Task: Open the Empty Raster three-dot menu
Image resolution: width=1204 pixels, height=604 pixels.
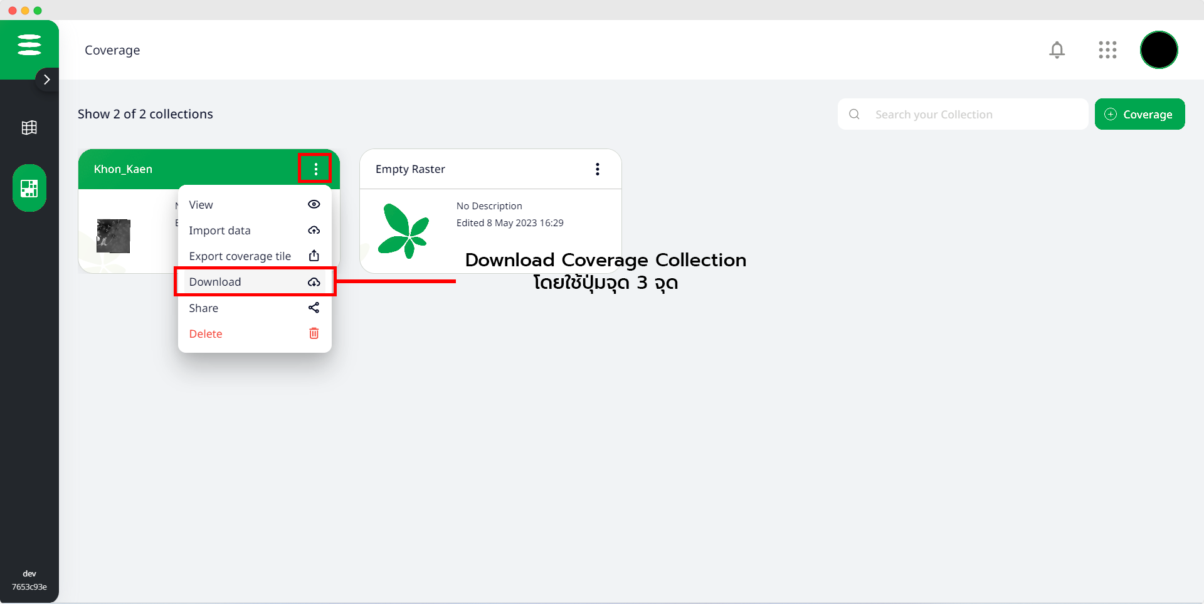Action: [x=598, y=169]
